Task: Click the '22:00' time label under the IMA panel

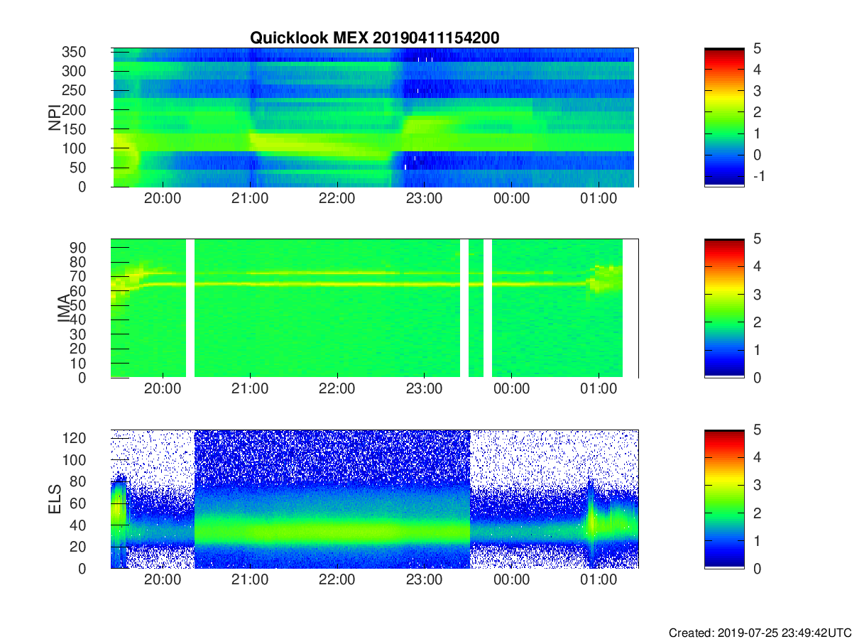Action: coord(337,390)
